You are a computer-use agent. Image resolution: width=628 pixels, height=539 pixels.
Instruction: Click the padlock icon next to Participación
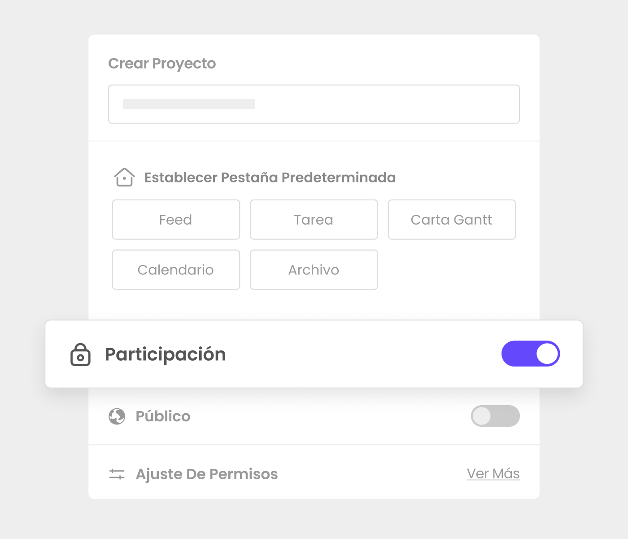81,354
